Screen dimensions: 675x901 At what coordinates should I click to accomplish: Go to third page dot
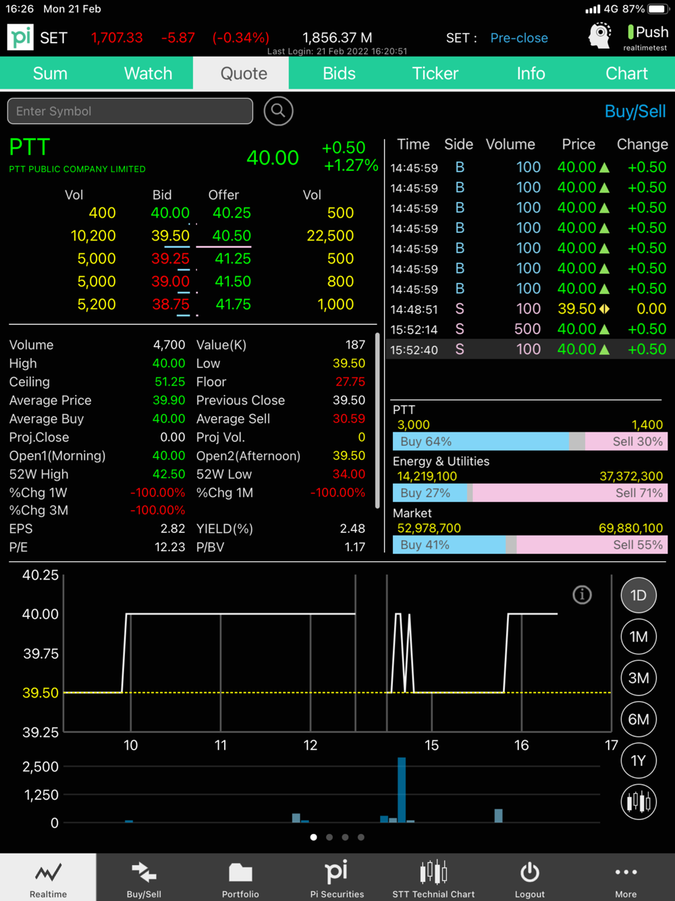[x=345, y=837]
